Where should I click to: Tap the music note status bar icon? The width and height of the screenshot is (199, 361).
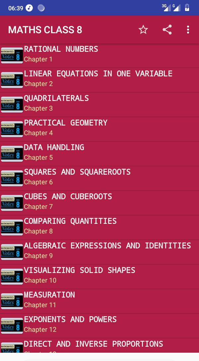point(29,8)
